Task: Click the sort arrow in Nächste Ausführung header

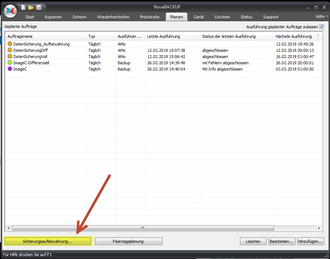Action: (x=318, y=36)
